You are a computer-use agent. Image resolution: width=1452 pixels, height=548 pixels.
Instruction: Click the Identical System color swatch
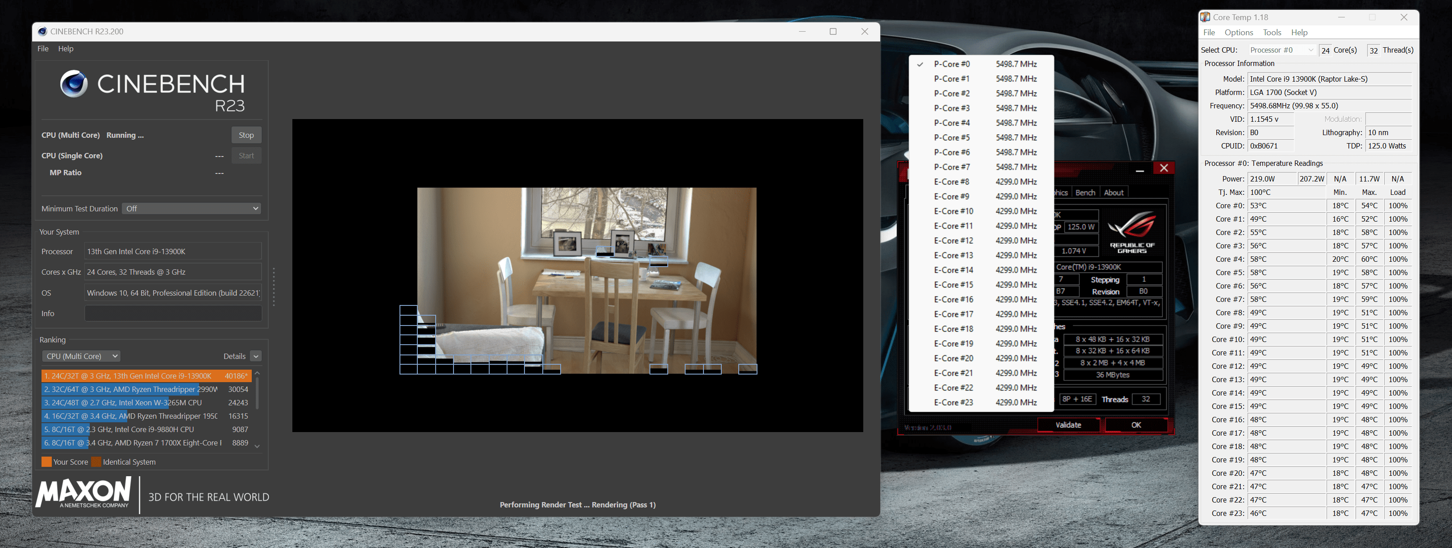coord(96,462)
